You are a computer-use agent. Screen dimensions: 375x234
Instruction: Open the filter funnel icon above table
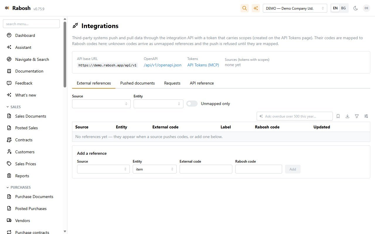coord(357,116)
